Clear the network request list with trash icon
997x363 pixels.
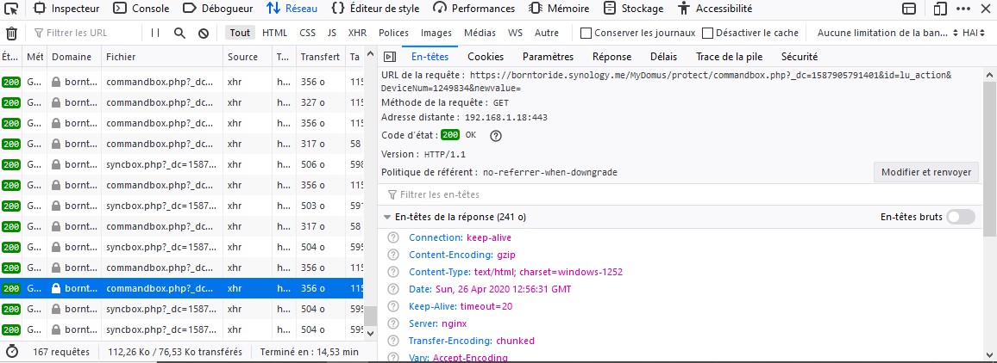point(11,34)
